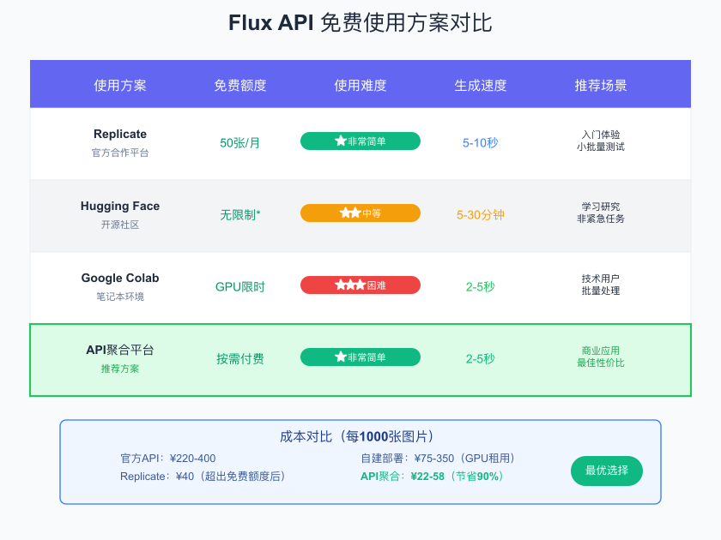Click the 非常简单 badge in Replicate row

pyautogui.click(x=360, y=141)
